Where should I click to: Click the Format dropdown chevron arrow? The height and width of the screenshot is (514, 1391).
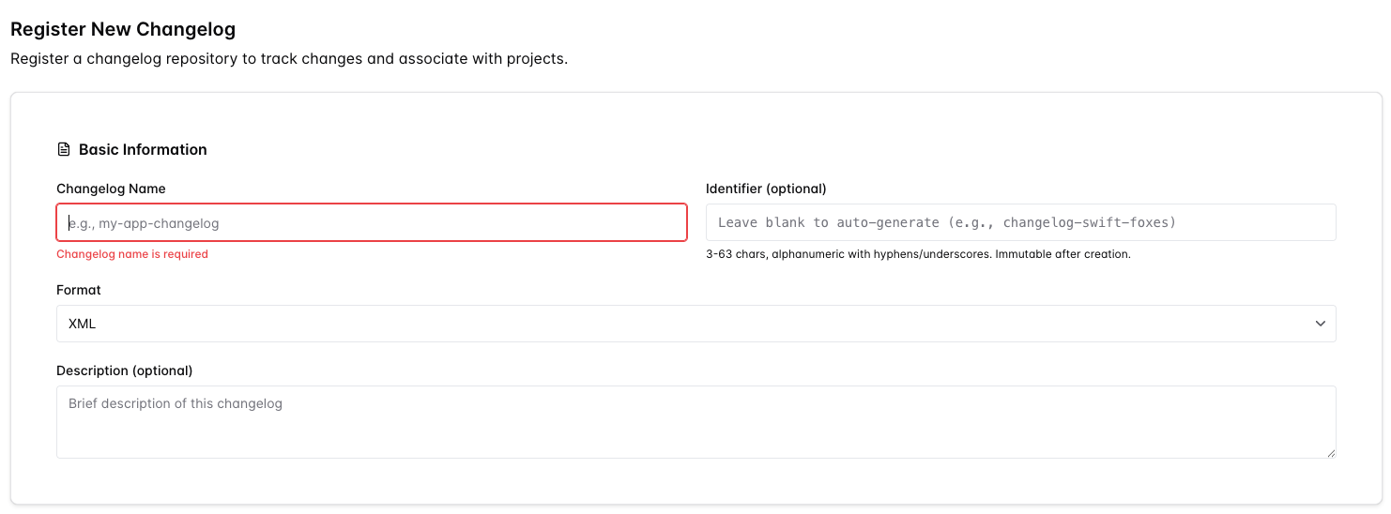tap(1321, 324)
